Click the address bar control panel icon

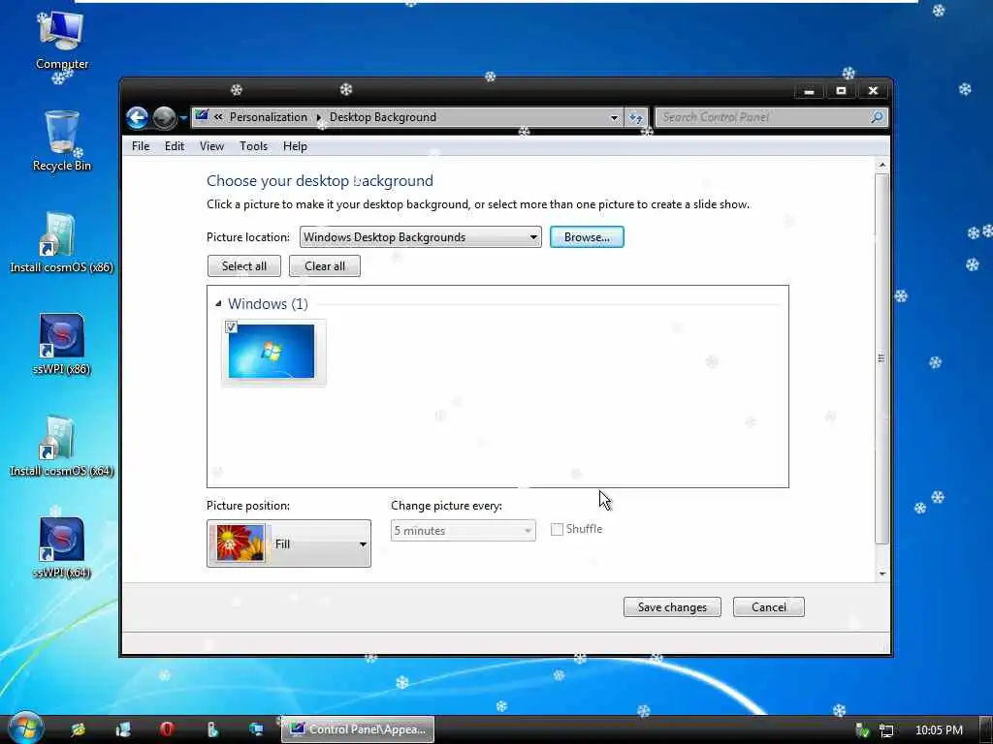pyautogui.click(x=202, y=116)
